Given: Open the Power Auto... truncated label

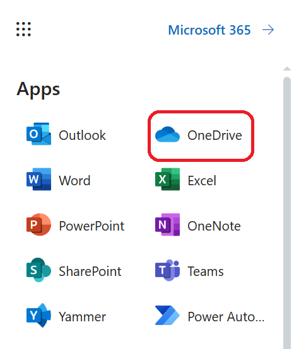Looking at the screenshot, I should 226,317.
